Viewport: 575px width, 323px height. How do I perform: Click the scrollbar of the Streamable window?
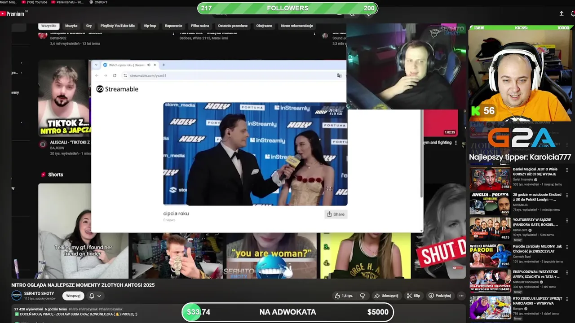[x=421, y=153]
